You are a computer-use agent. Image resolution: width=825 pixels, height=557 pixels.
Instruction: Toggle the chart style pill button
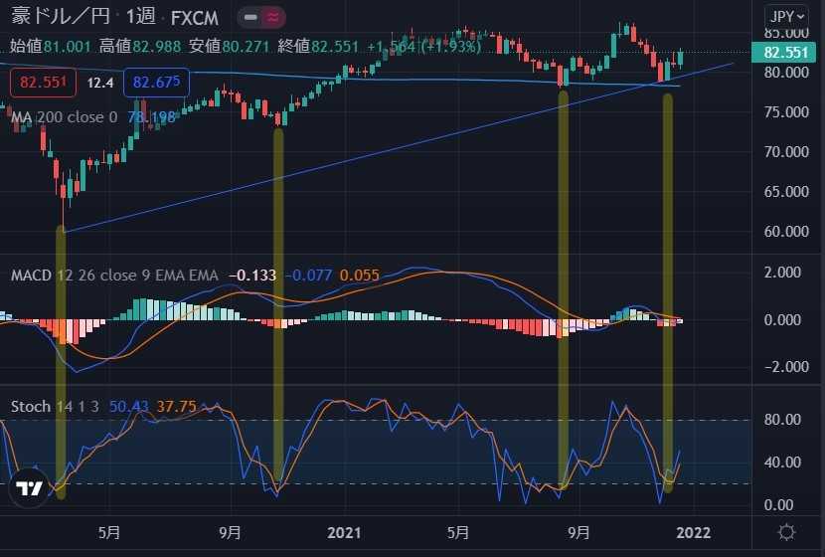261,17
